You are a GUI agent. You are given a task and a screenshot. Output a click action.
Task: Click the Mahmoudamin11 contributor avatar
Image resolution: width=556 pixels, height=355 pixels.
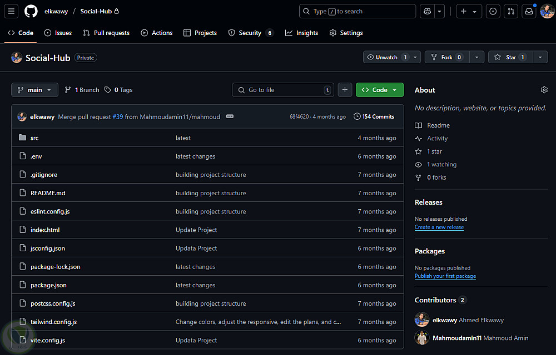point(422,338)
